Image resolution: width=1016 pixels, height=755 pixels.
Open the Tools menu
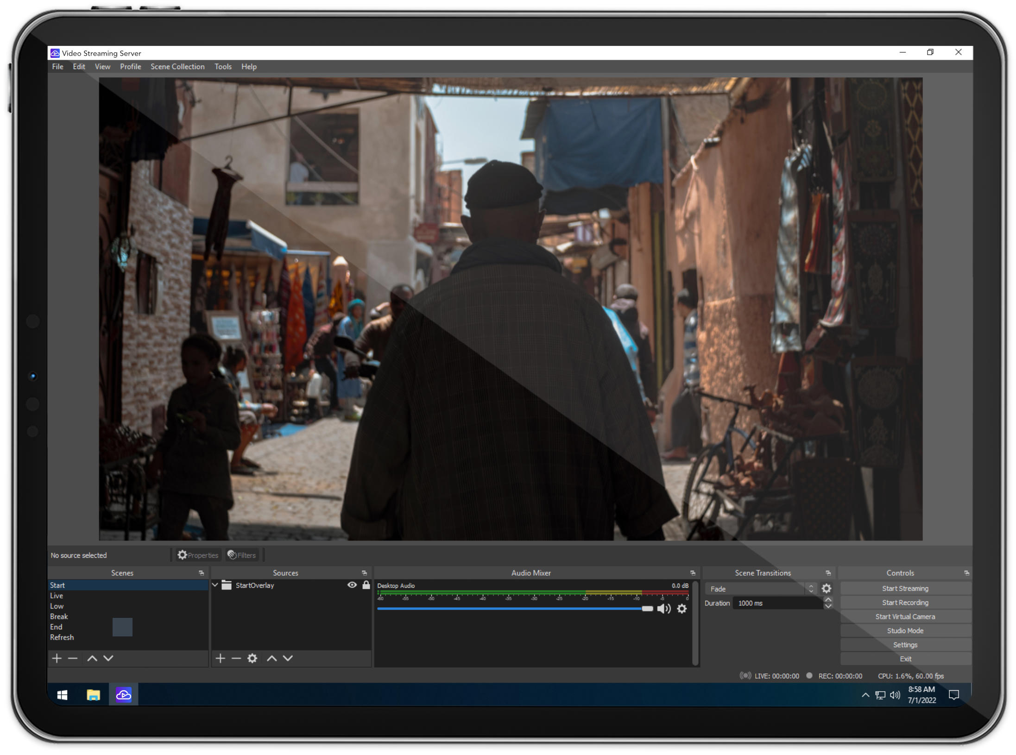pos(222,67)
